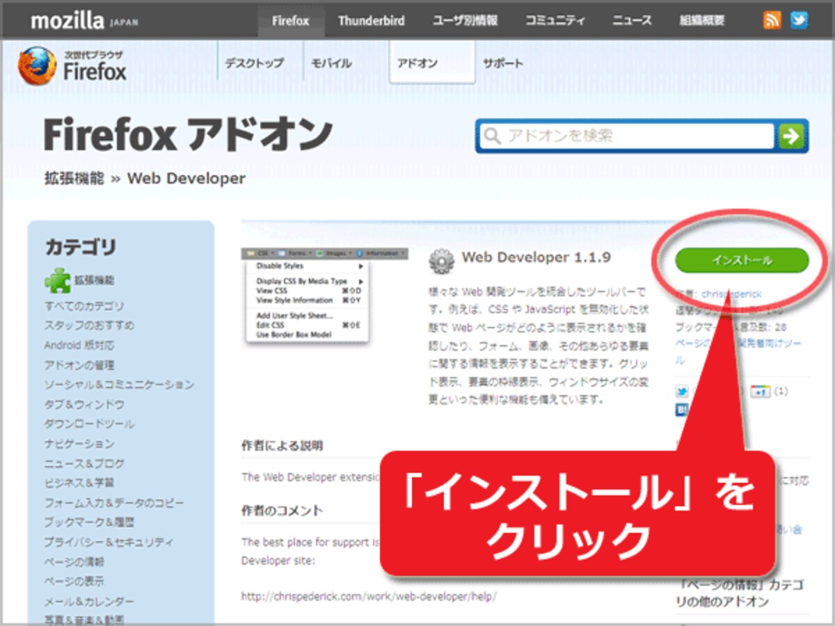This screenshot has height=626, width=835.
Task: Open the Thunderbird top menu item
Action: [x=371, y=21]
